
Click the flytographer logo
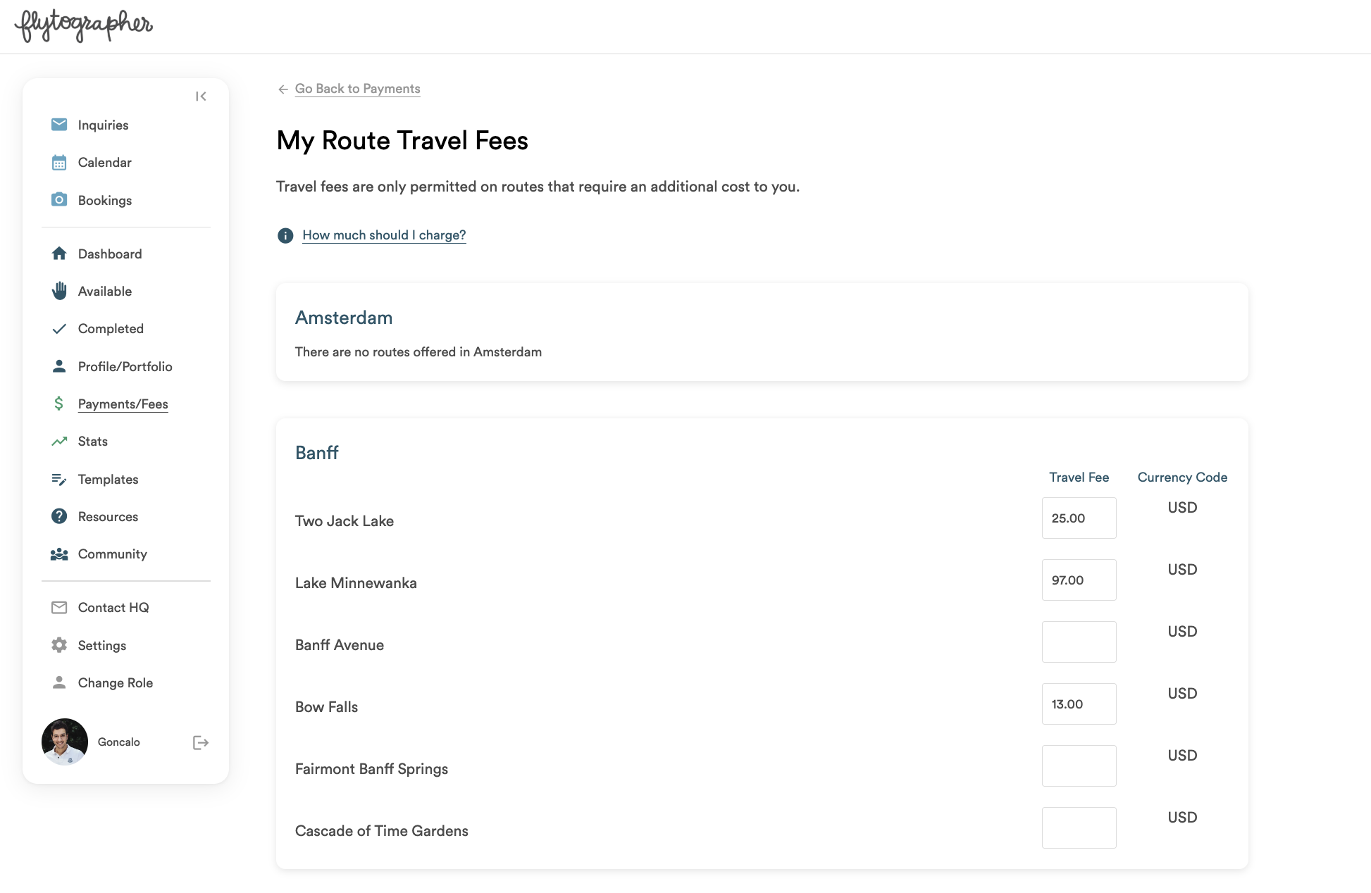pos(84,26)
